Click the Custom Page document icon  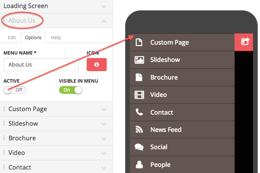139,42
